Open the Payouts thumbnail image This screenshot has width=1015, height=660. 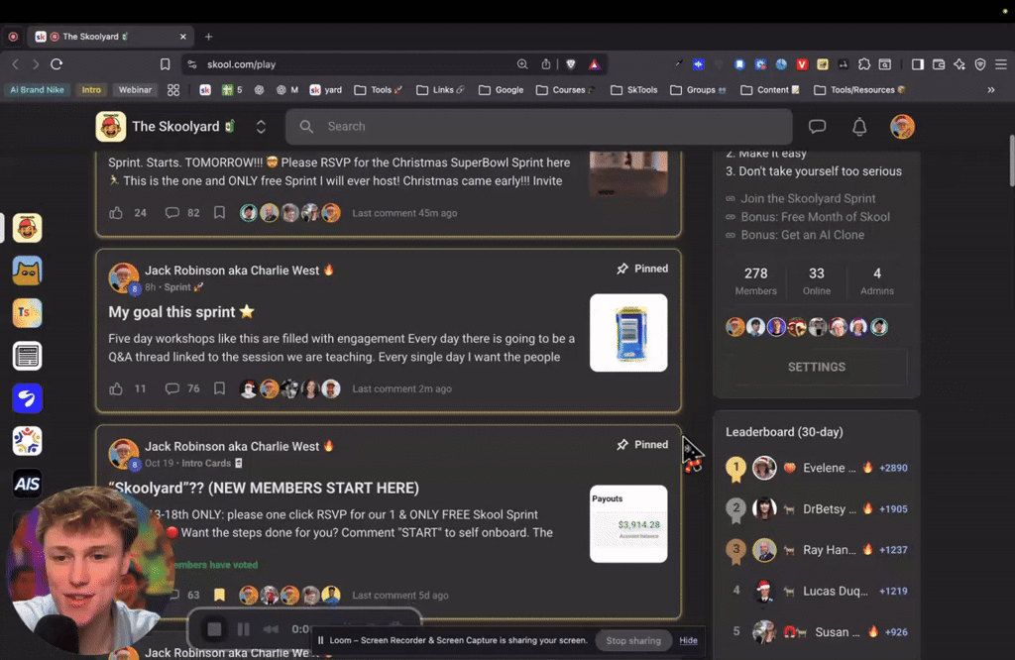tap(628, 523)
